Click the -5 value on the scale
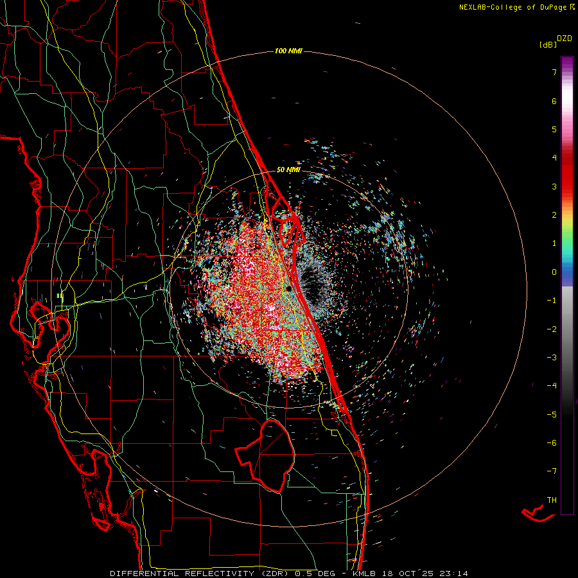 tap(552, 415)
